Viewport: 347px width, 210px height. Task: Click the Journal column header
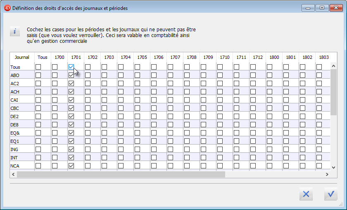click(22, 57)
